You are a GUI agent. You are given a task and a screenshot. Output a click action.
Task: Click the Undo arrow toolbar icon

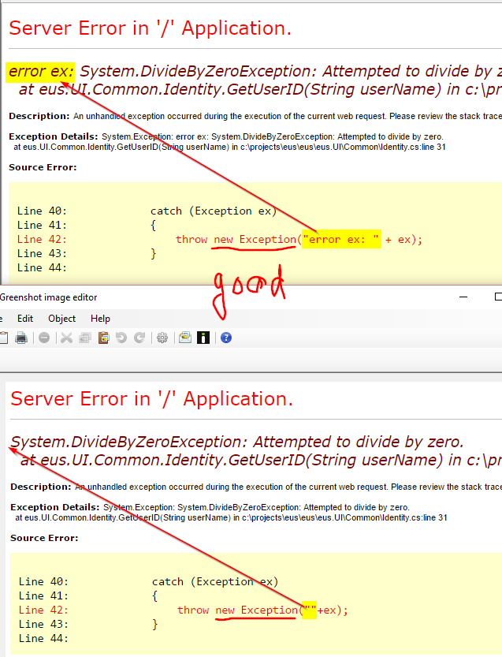pyautogui.click(x=121, y=338)
